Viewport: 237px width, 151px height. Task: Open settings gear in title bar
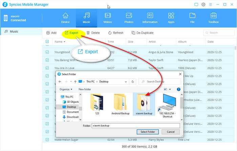pyautogui.click(x=203, y=4)
